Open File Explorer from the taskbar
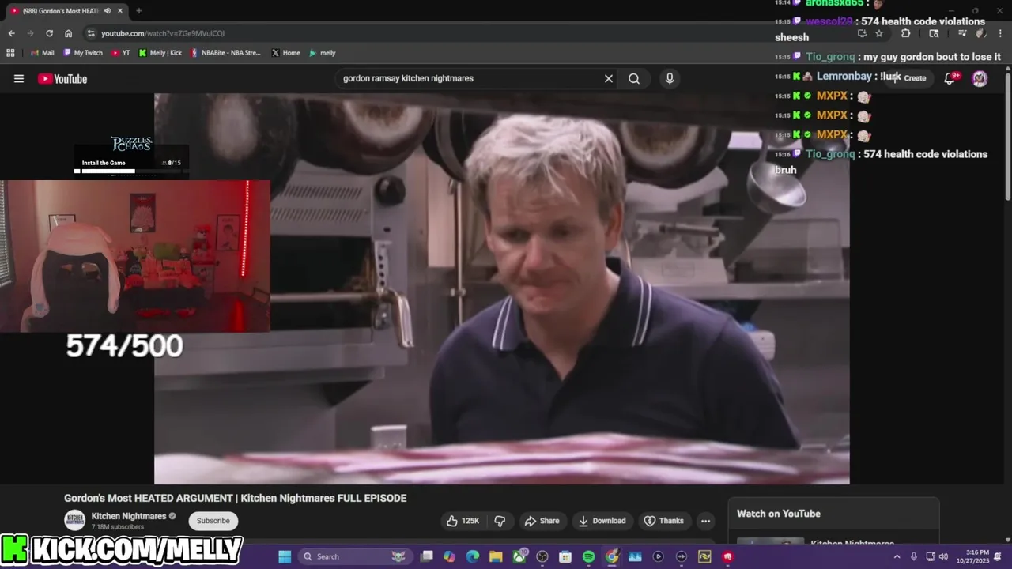The image size is (1012, 569). 495,556
